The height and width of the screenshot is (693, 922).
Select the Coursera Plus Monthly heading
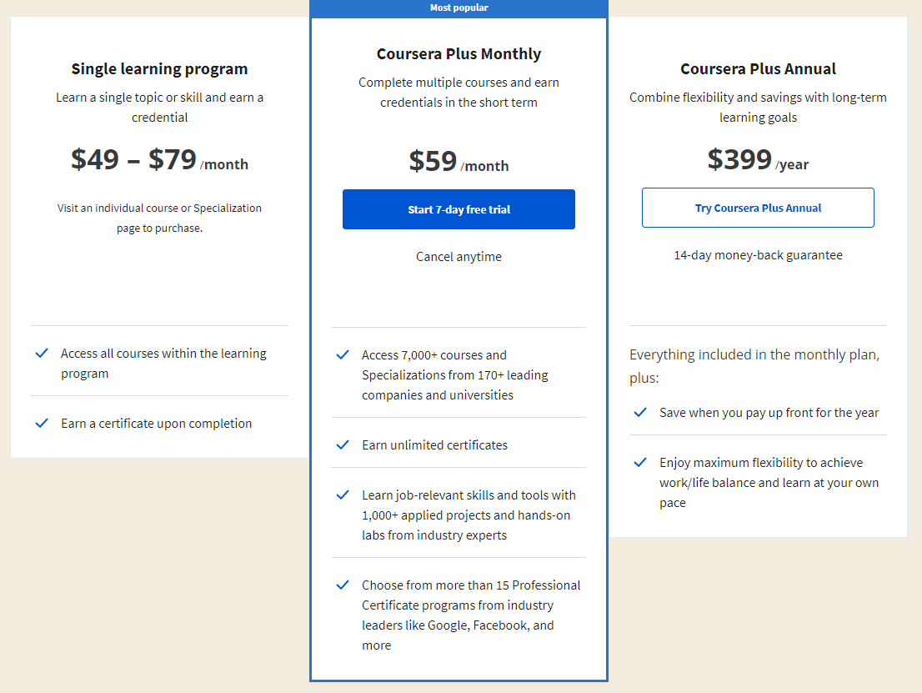(x=458, y=54)
